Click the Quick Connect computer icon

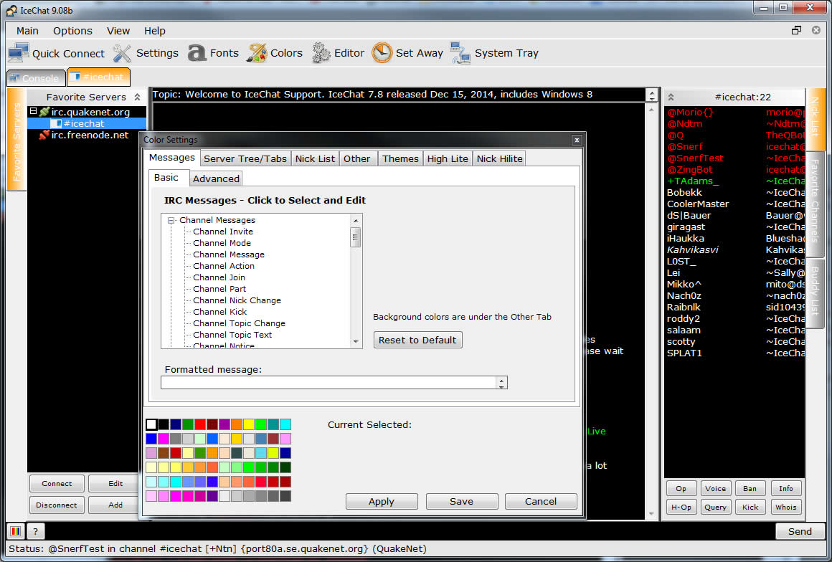click(x=19, y=53)
